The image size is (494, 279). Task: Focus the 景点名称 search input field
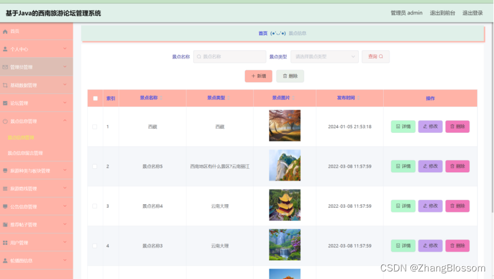(230, 57)
